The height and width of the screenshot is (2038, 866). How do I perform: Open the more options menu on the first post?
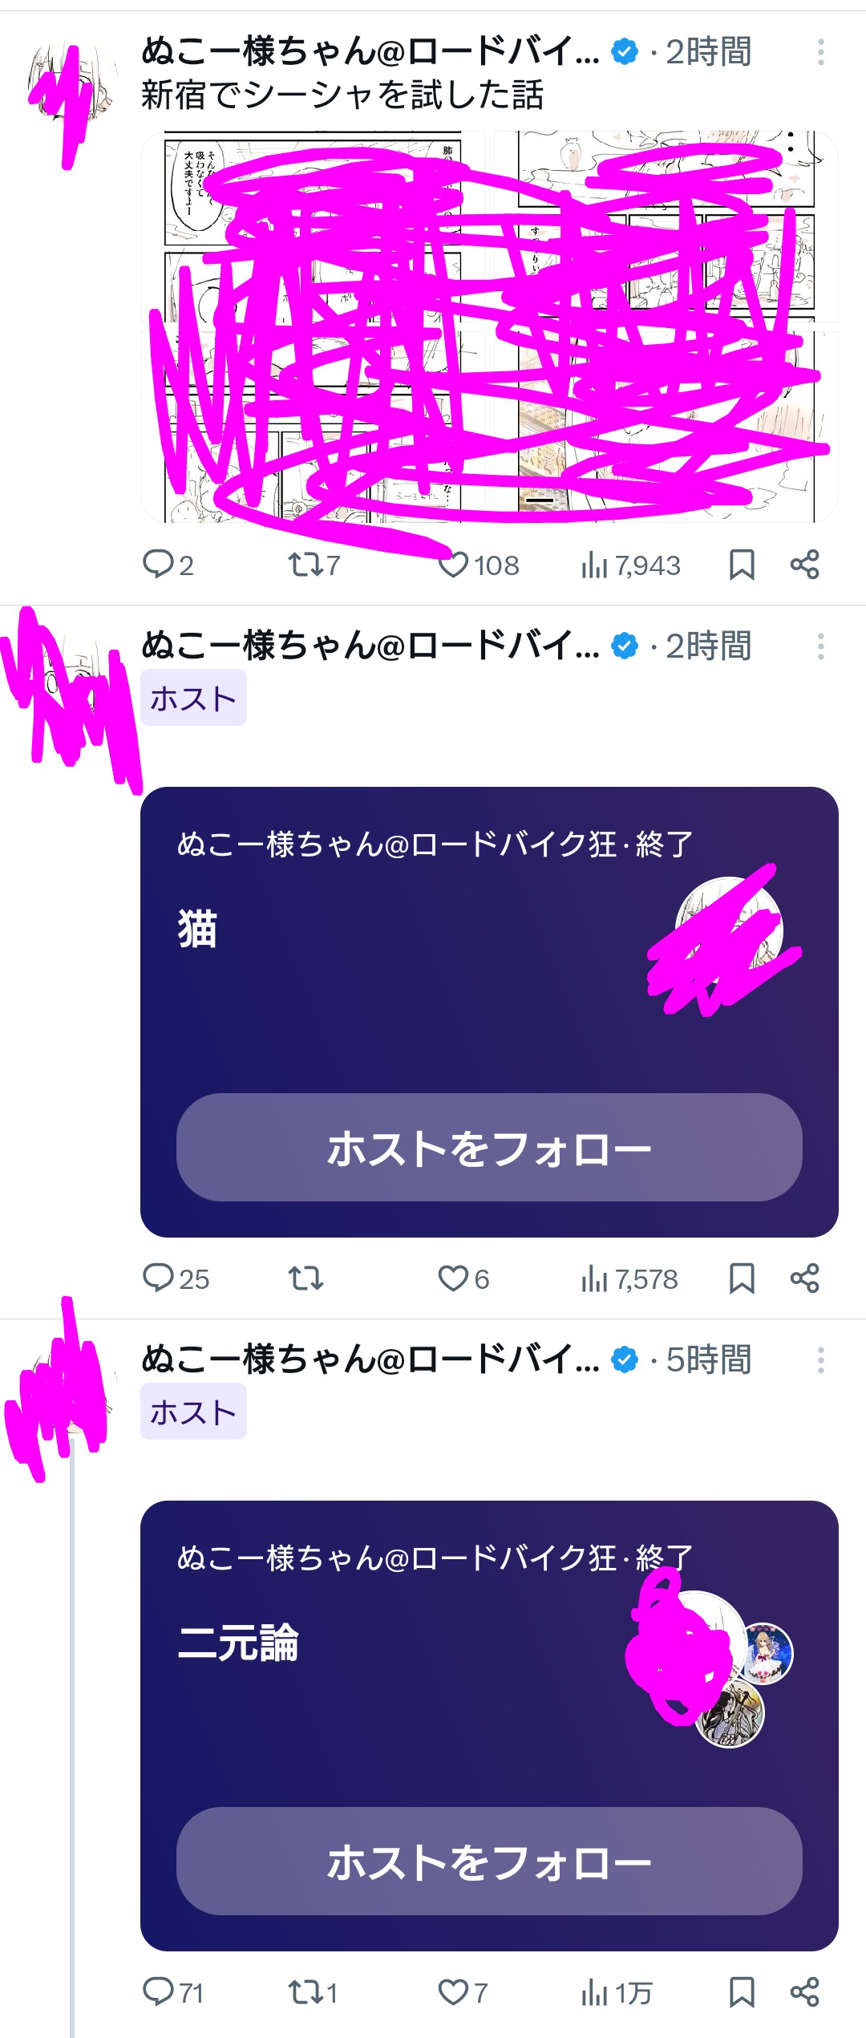point(820,53)
